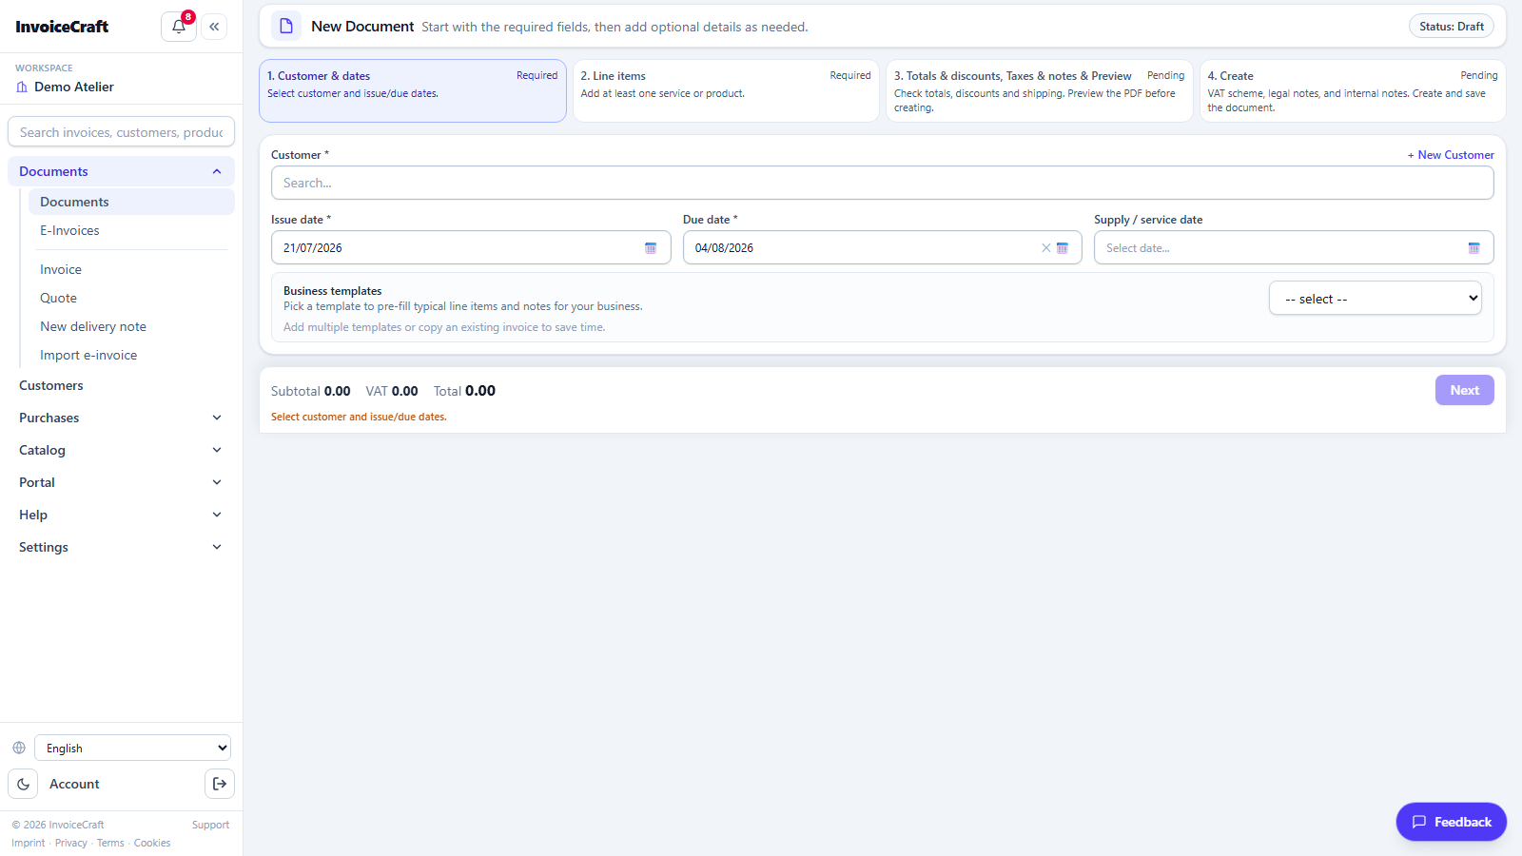This screenshot has height=856, width=1522.
Task: Select Invoice in sidebar
Action: click(131, 269)
